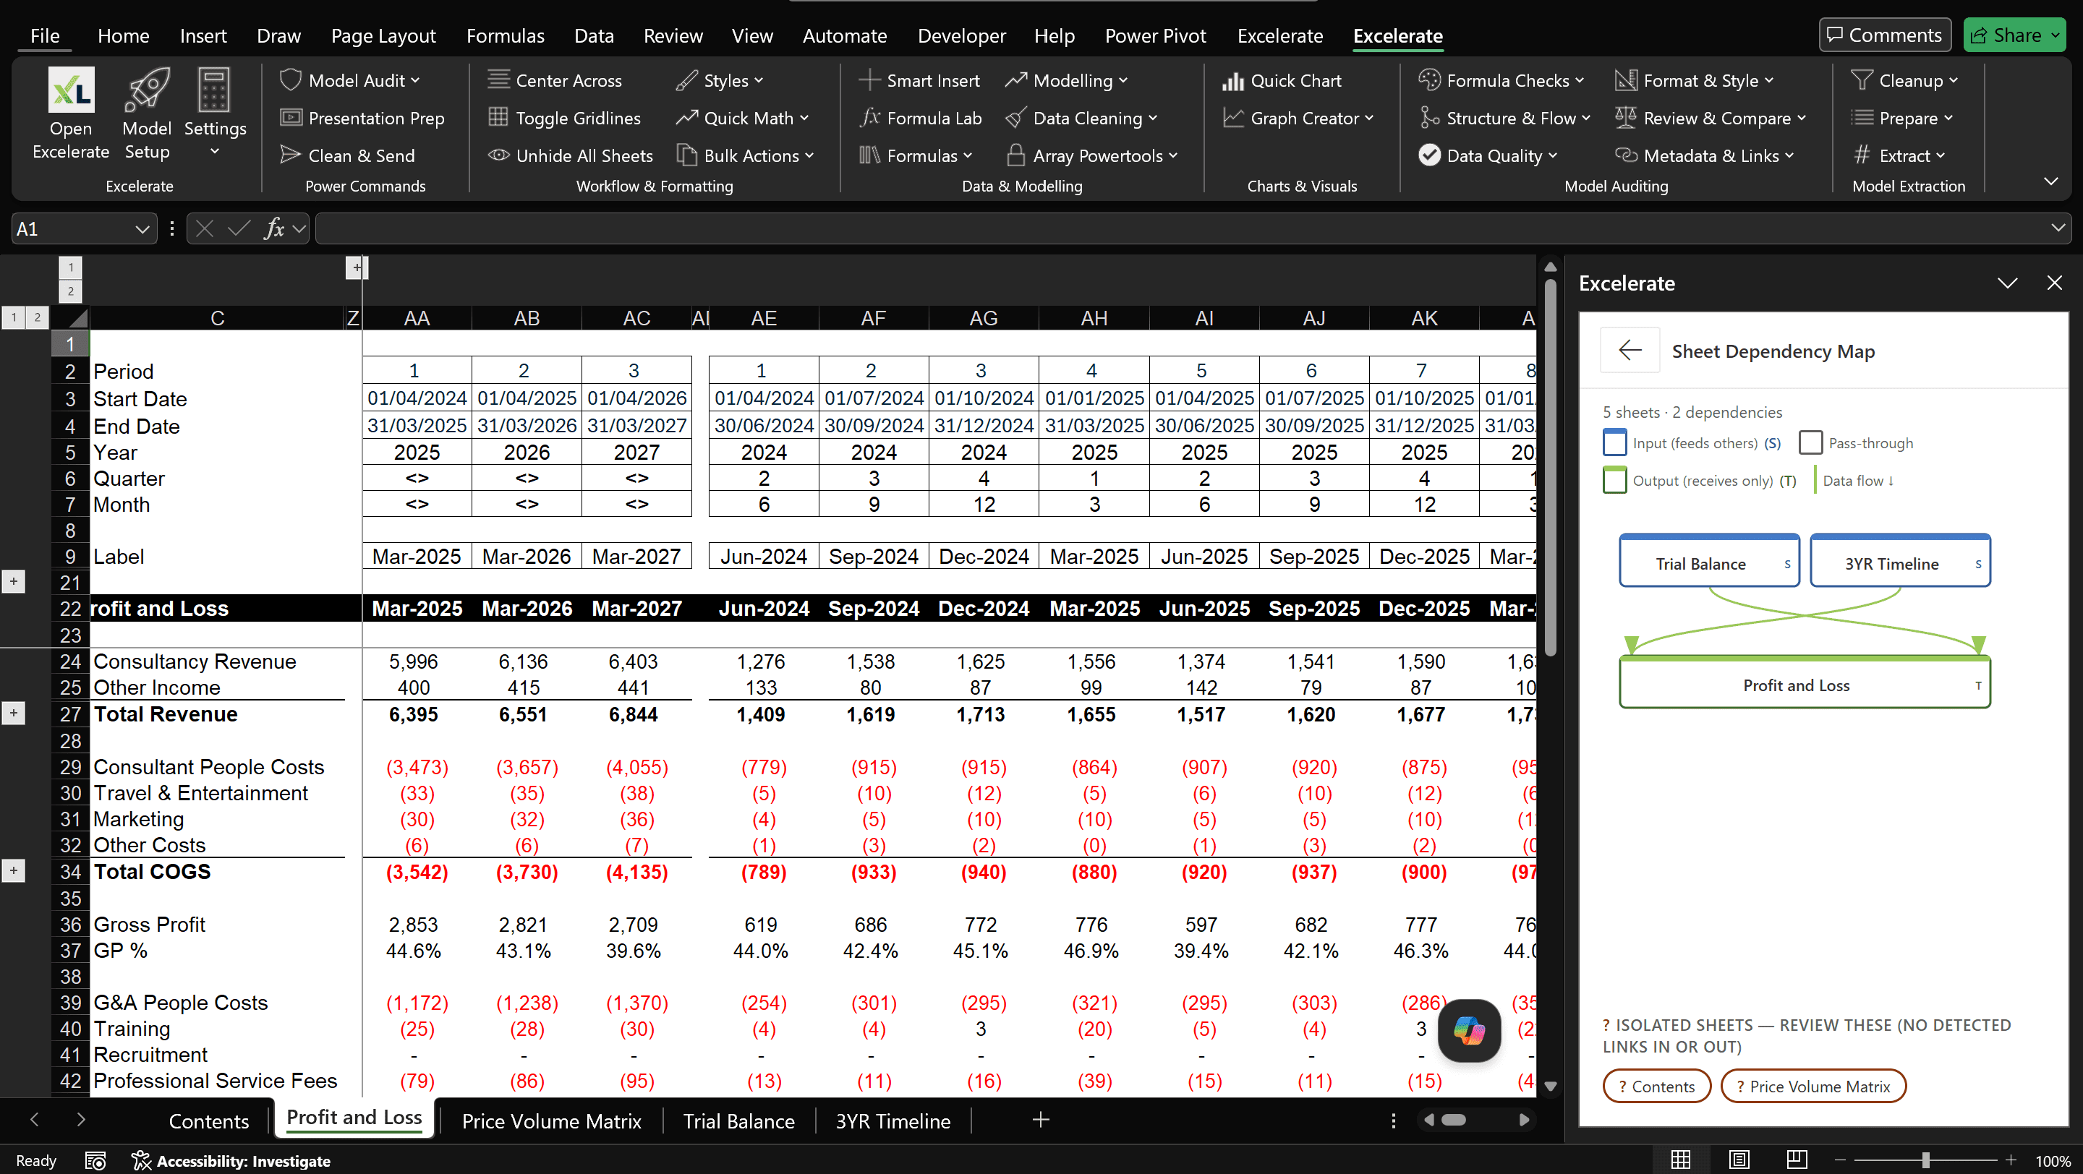2083x1174 pixels.
Task: Create a Quick Chart
Action: (x=1282, y=80)
